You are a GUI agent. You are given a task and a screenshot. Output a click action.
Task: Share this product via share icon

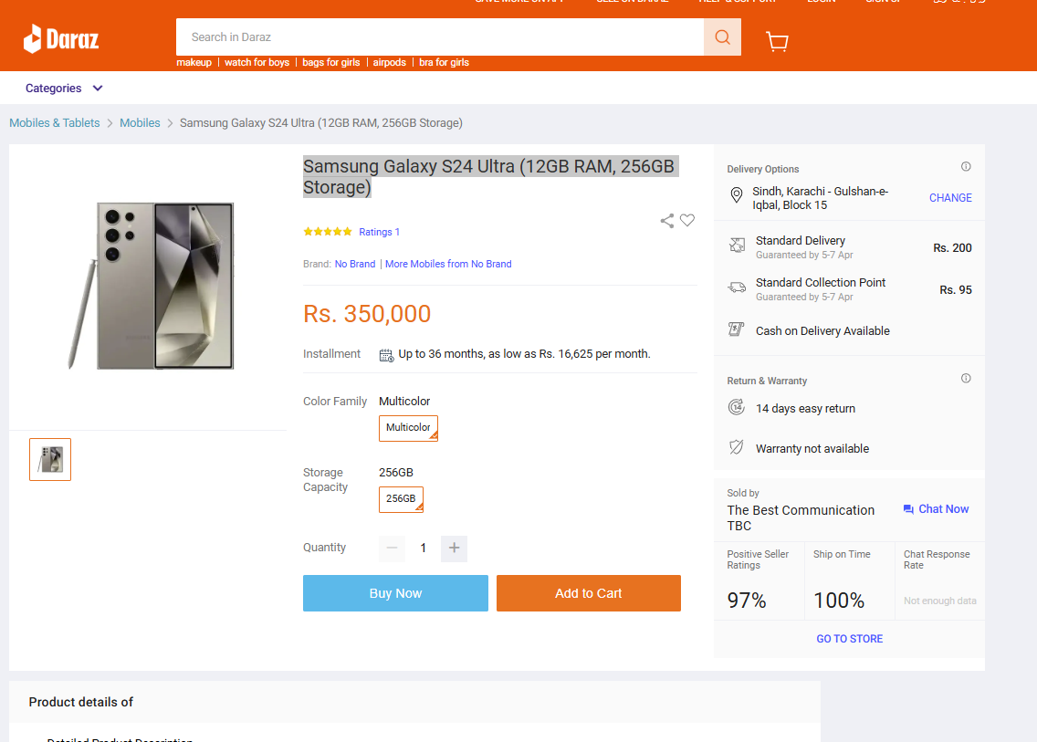point(666,221)
